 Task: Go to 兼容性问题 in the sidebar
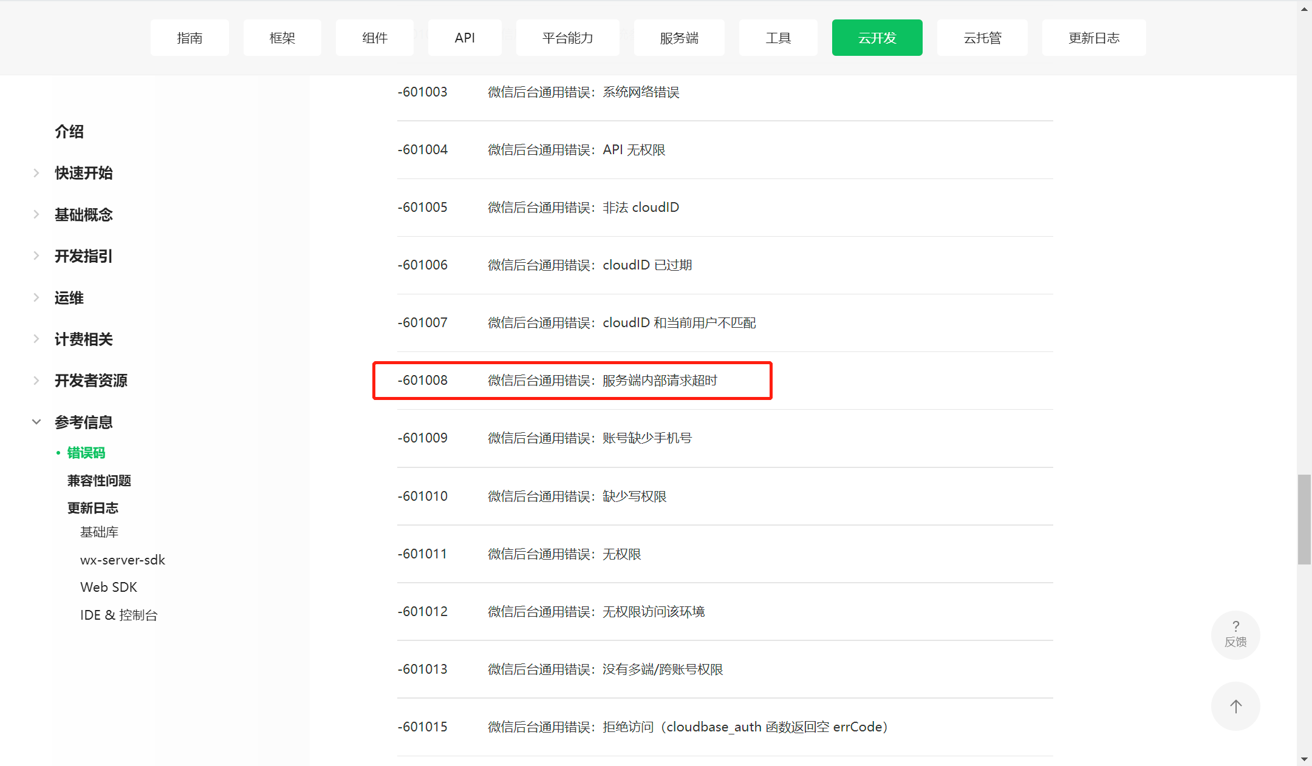tap(99, 481)
